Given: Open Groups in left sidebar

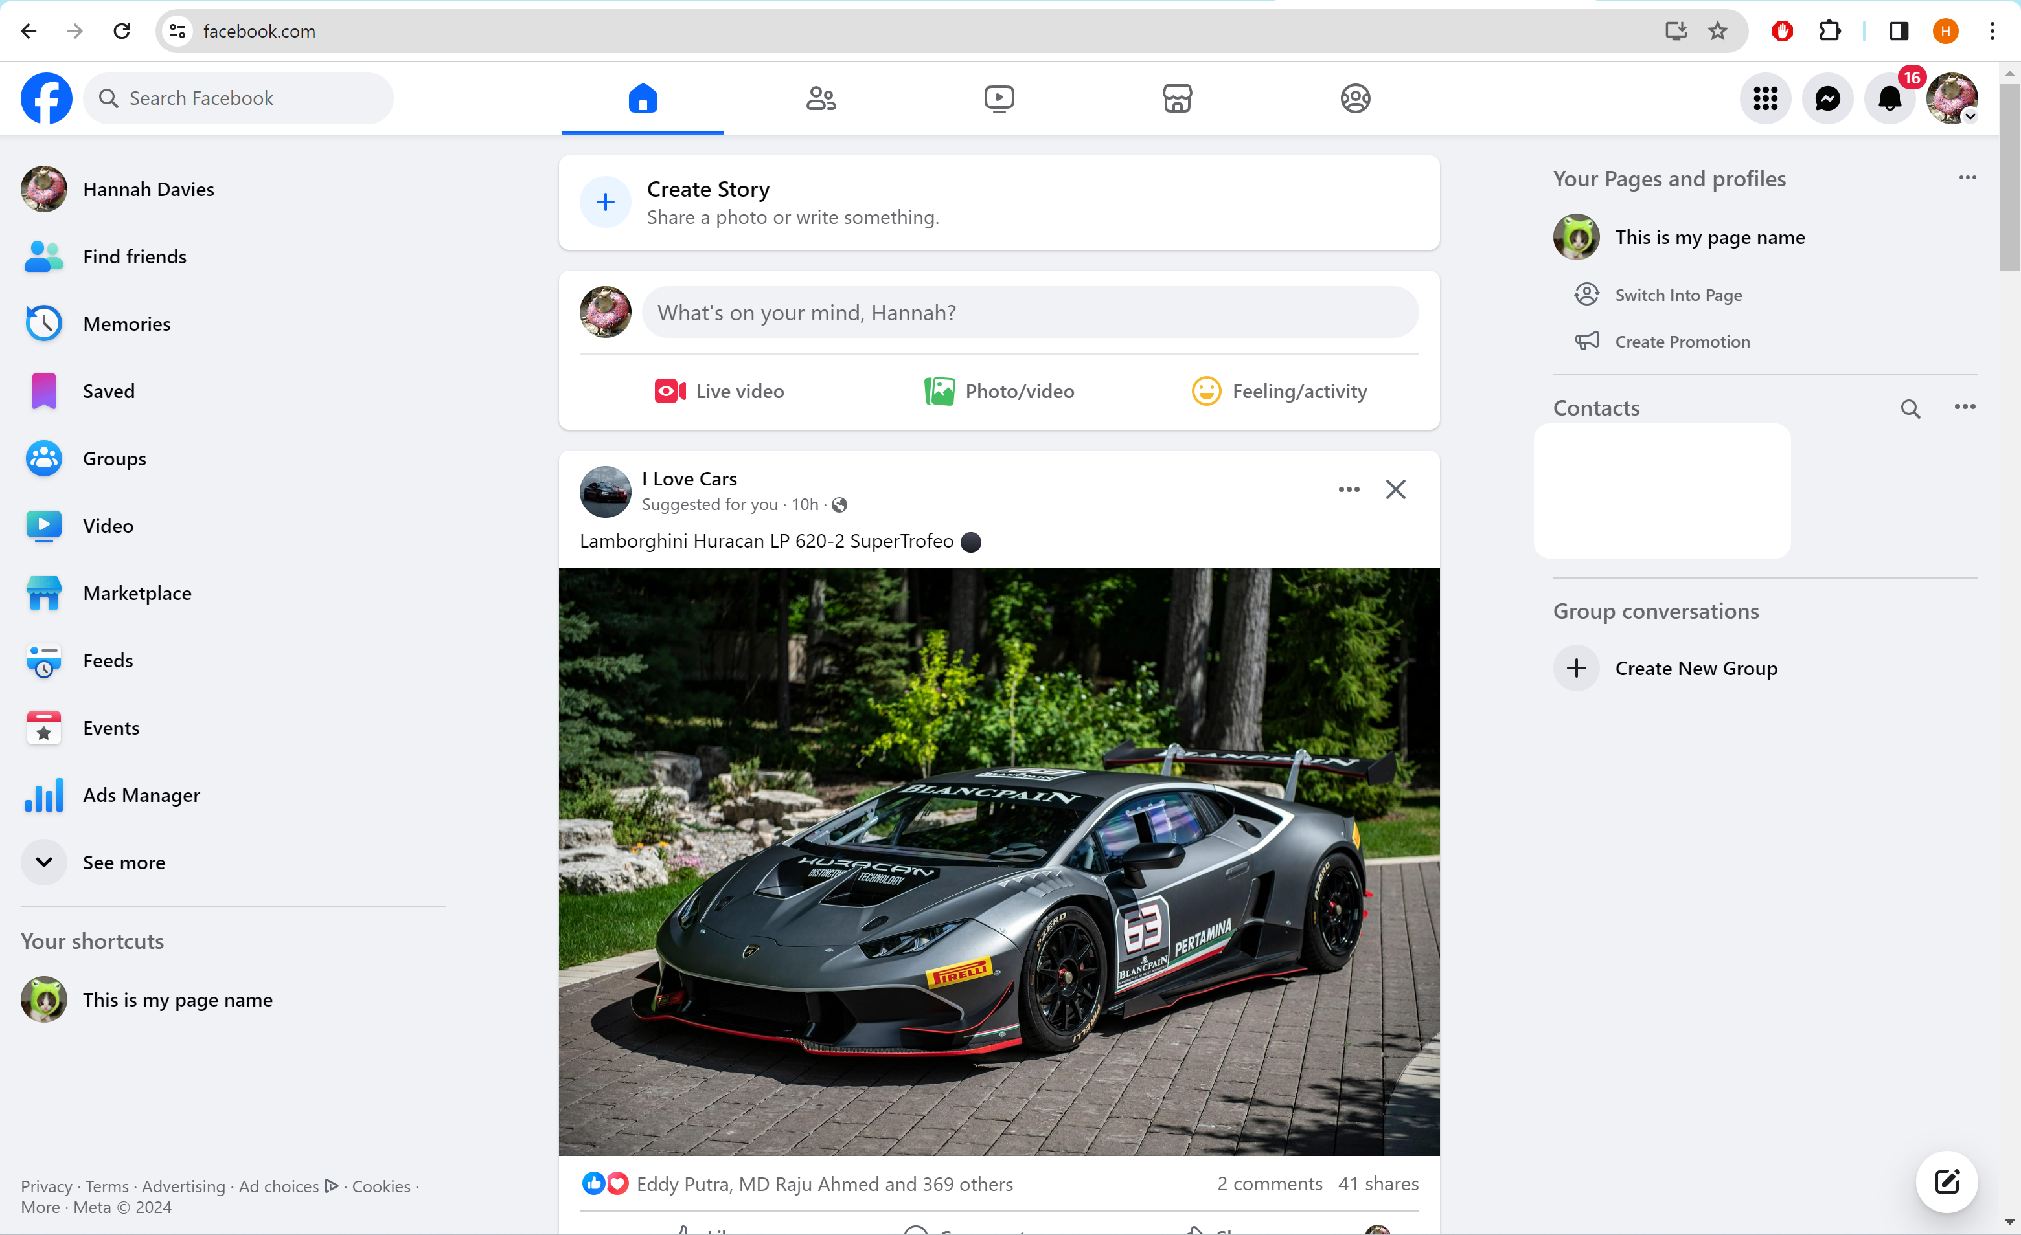Looking at the screenshot, I should pyautogui.click(x=233, y=458).
